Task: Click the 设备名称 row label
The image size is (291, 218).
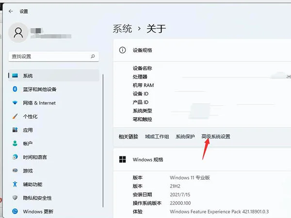Action: click(x=142, y=68)
